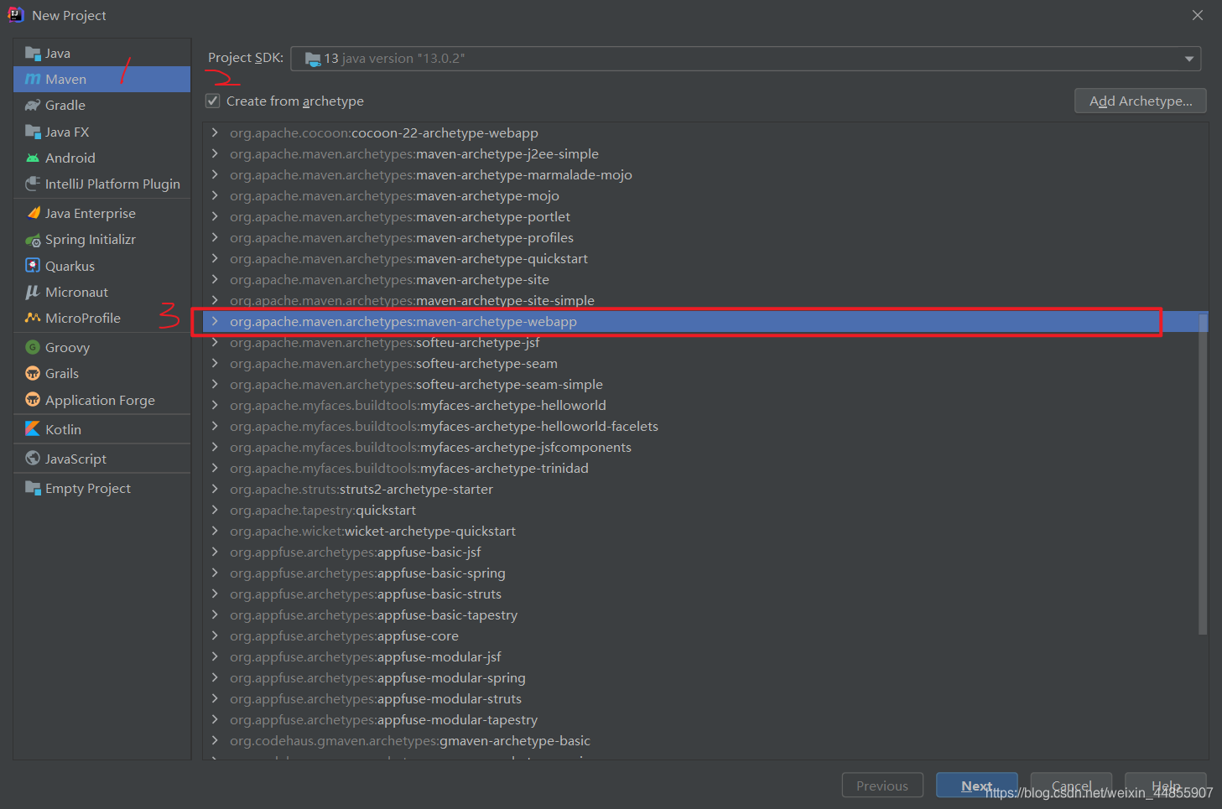
Task: Click the IntelliJ Platform Plugin icon
Action: 33,184
